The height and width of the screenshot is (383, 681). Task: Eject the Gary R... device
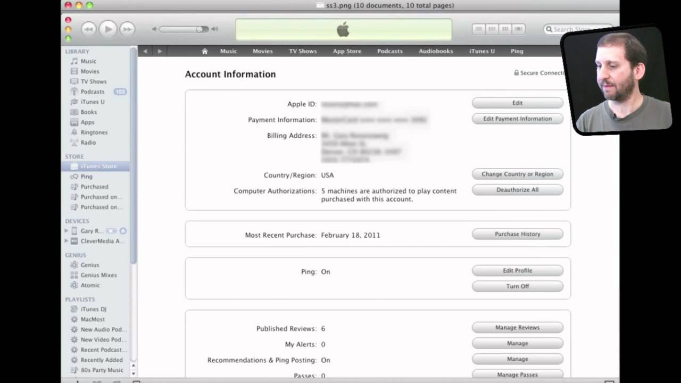click(x=123, y=231)
